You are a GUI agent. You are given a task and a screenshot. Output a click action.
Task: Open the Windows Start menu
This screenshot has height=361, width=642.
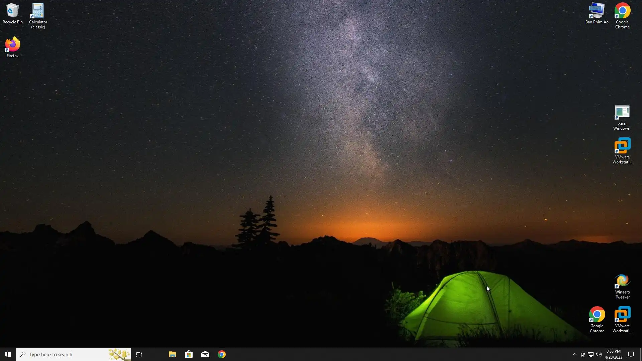(8, 354)
